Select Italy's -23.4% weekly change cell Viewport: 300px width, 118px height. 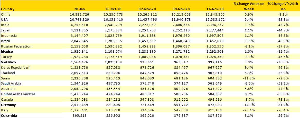tap(249, 110)
